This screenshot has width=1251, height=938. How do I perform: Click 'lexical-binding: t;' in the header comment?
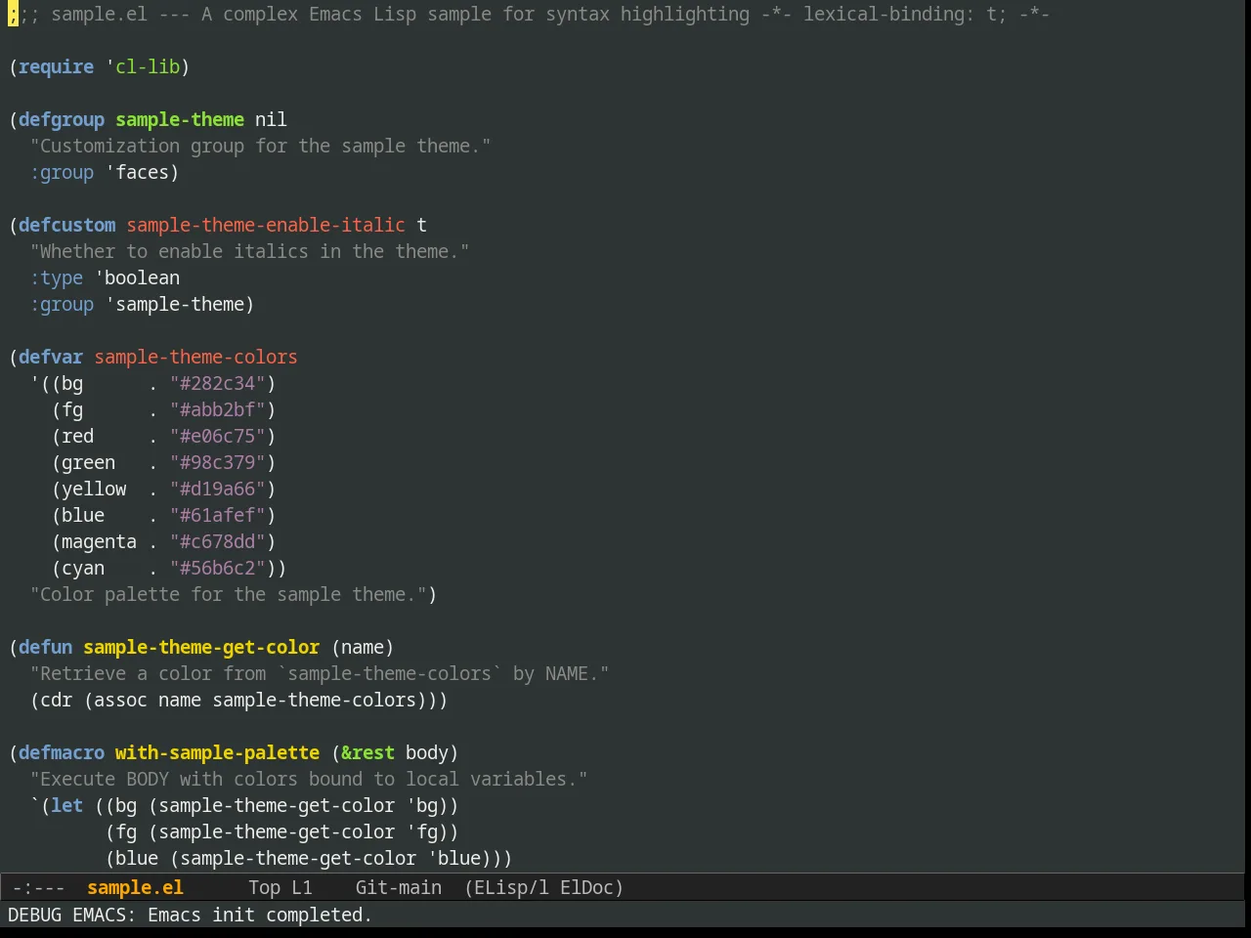click(905, 14)
